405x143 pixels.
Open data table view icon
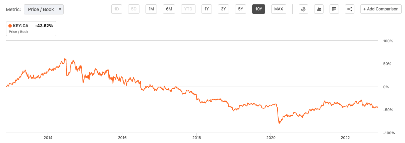pyautogui.click(x=334, y=9)
